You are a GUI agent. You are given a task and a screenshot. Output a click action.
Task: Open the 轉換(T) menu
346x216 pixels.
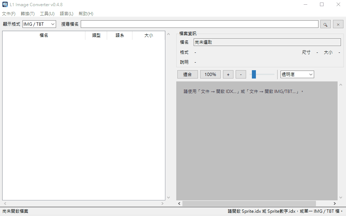[28, 14]
